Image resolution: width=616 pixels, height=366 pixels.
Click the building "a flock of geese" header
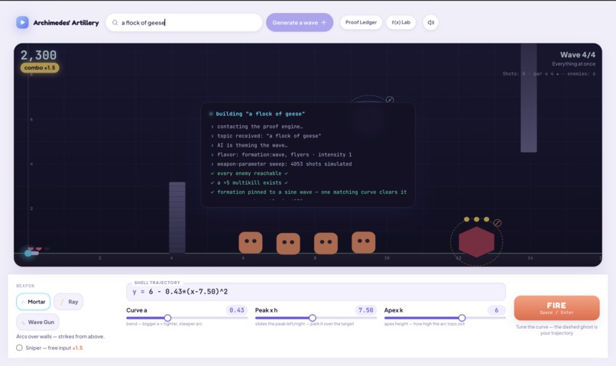click(260, 114)
